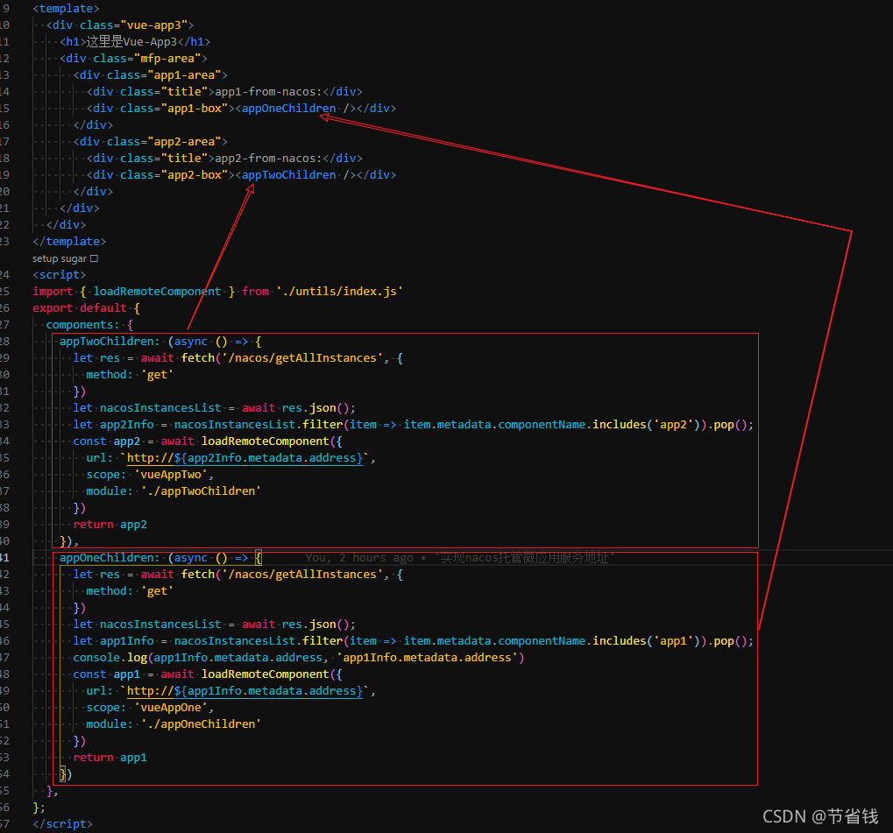Click "const app2 = await loadRemoteComponent" line
The image size is (893, 833).
(x=208, y=441)
